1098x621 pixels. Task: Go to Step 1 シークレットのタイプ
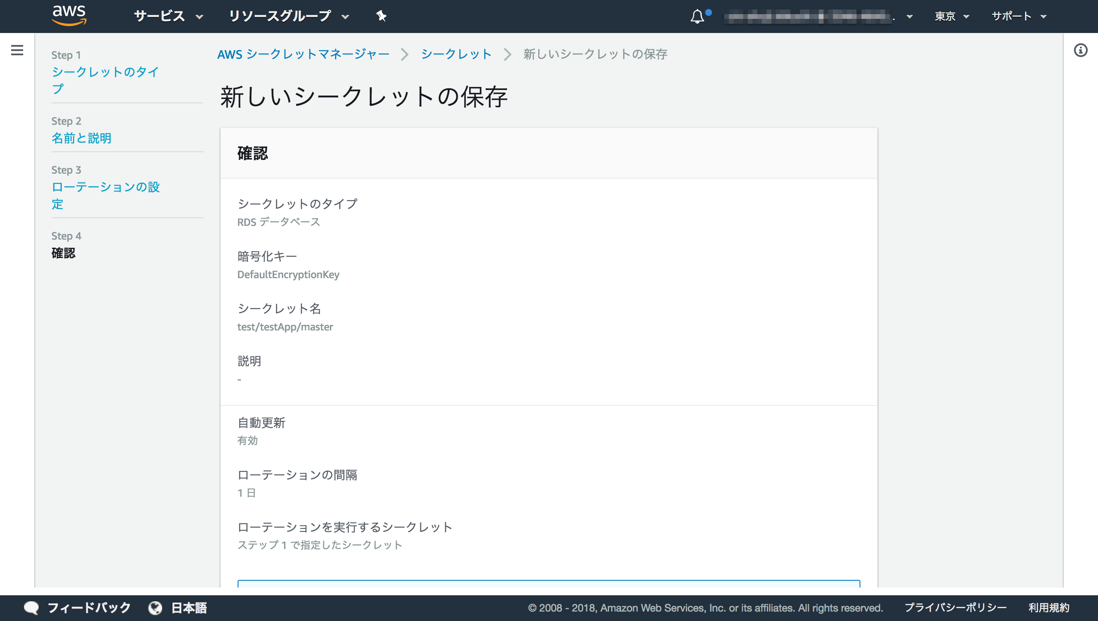pyautogui.click(x=105, y=80)
